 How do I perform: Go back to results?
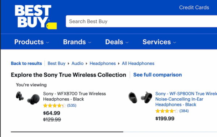pos(26,63)
